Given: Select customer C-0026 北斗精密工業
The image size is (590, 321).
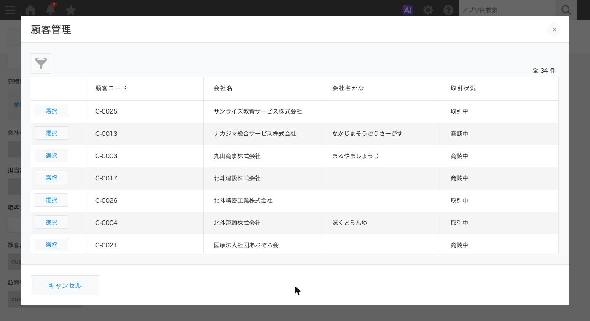Looking at the screenshot, I should click(51, 200).
